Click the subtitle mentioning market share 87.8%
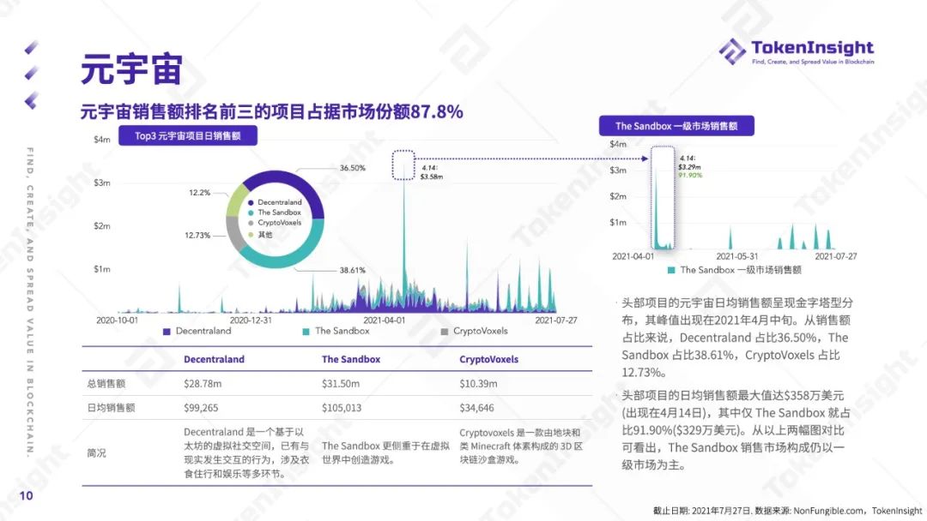This screenshot has height=521, width=927. 271,111
